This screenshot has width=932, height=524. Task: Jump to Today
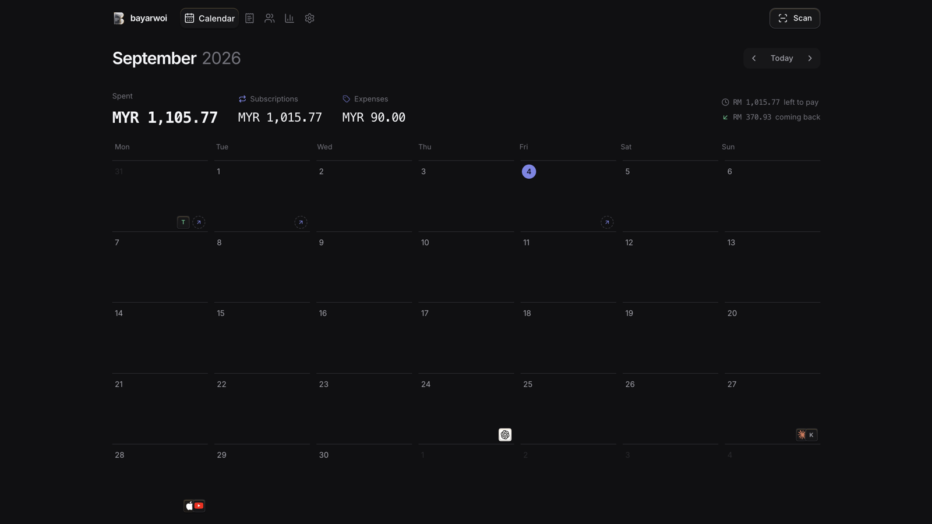pyautogui.click(x=782, y=58)
